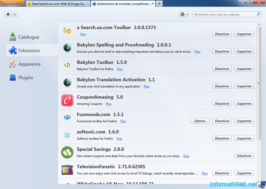This screenshot has width=266, height=189.
Task: Disable the Babylon Toolbar extension
Action: [x=222, y=69]
